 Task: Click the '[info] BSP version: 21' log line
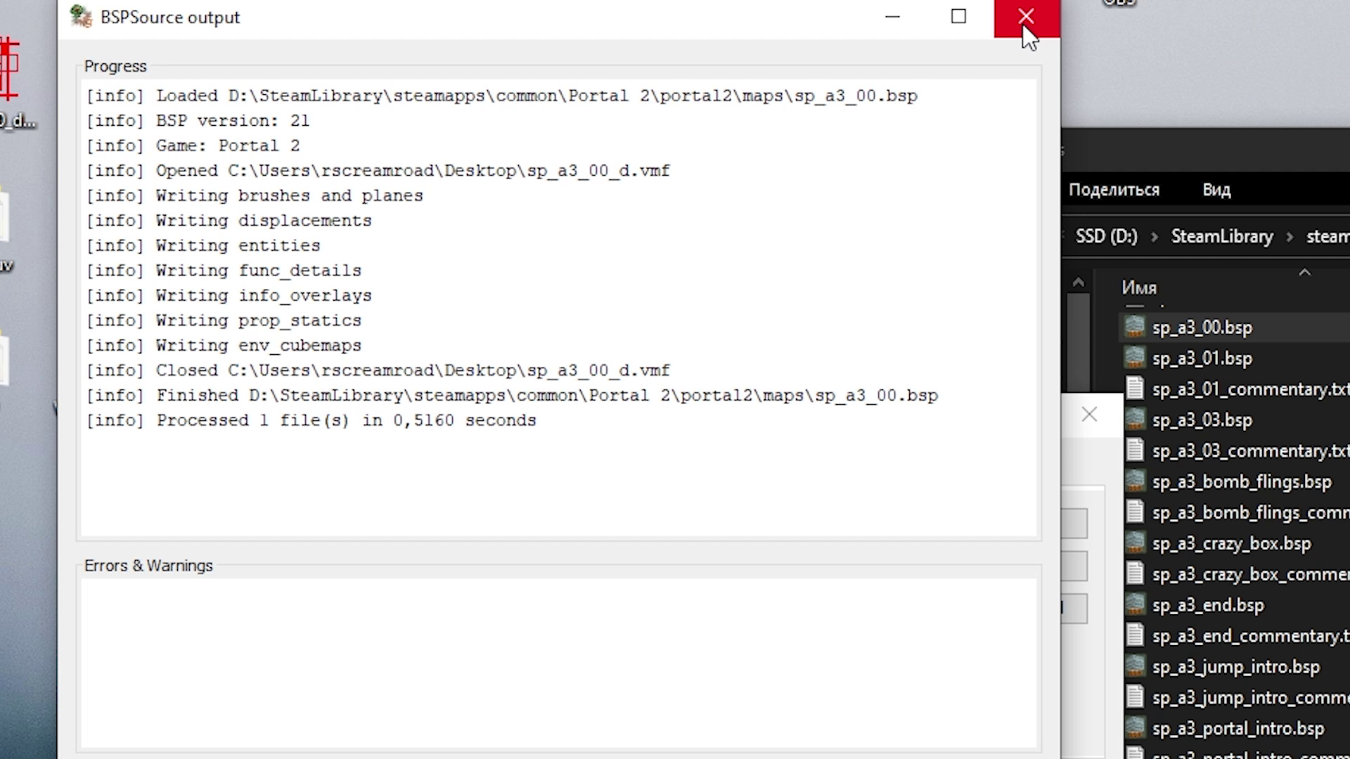click(x=198, y=121)
